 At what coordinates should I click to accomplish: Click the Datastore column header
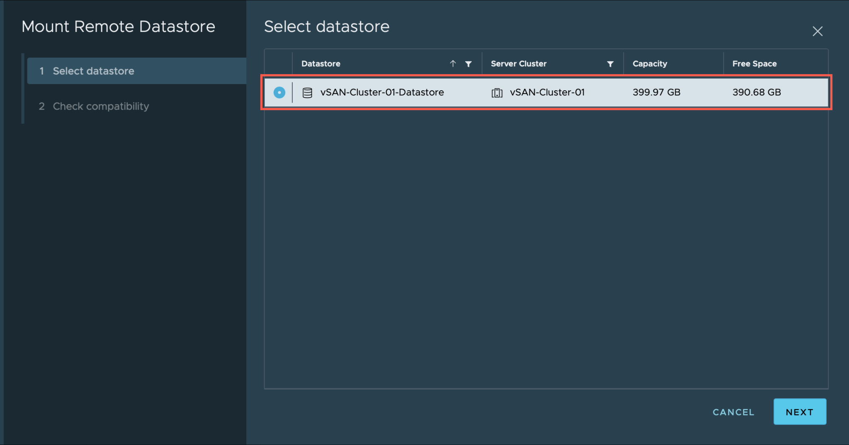(321, 64)
